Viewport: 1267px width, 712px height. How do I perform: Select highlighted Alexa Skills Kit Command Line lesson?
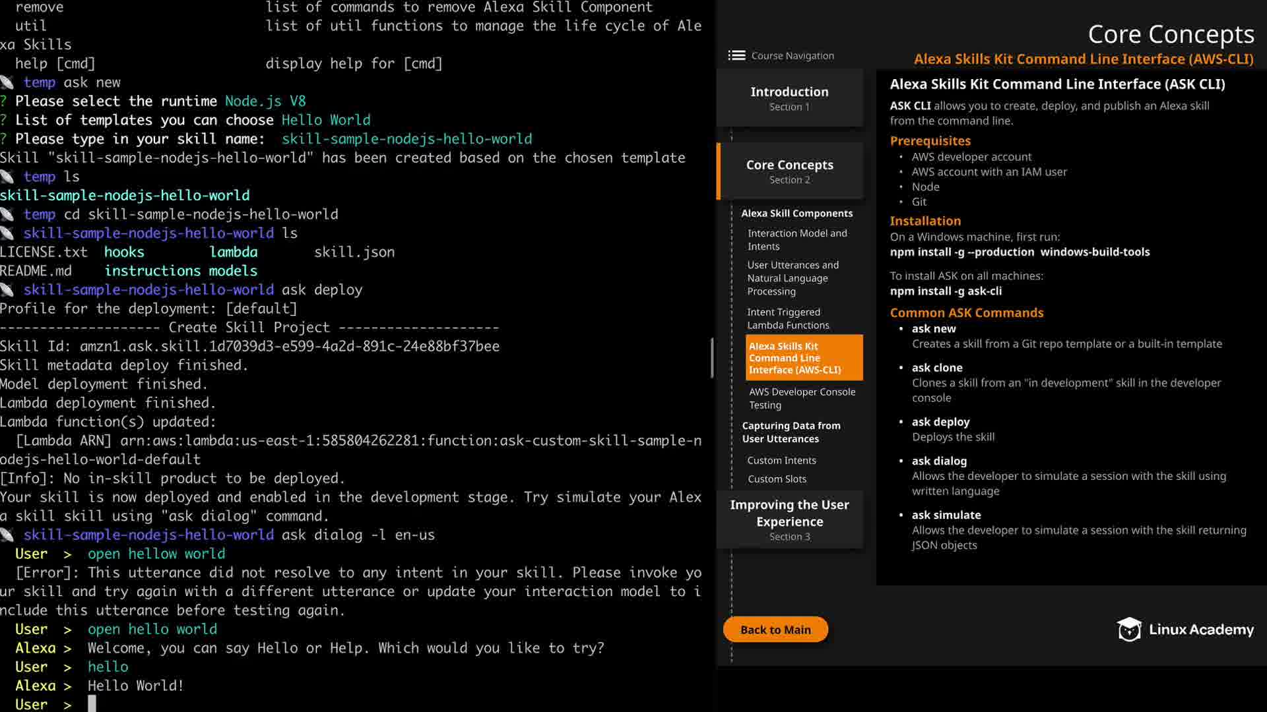(803, 358)
